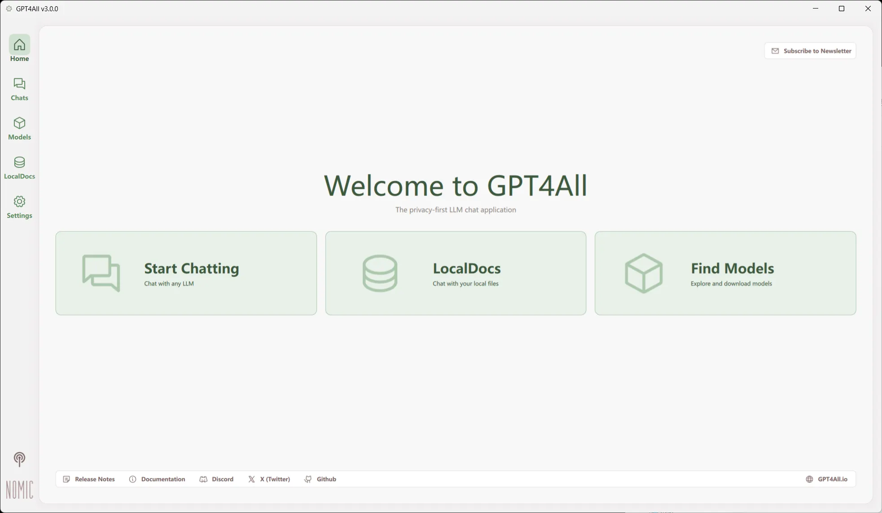Maximize the GPT4All window
Viewport: 882px width, 513px height.
pos(842,9)
